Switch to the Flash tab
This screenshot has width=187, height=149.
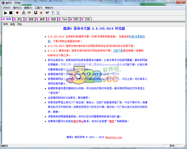point(63,19)
